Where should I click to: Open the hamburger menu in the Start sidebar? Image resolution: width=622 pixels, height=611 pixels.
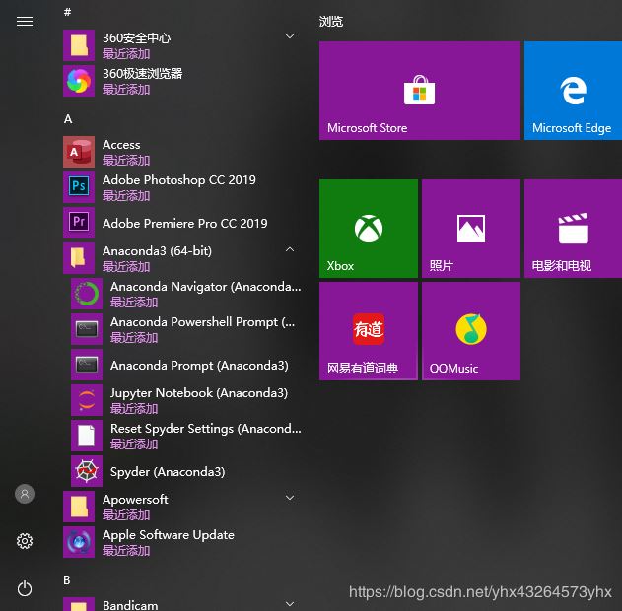25,21
